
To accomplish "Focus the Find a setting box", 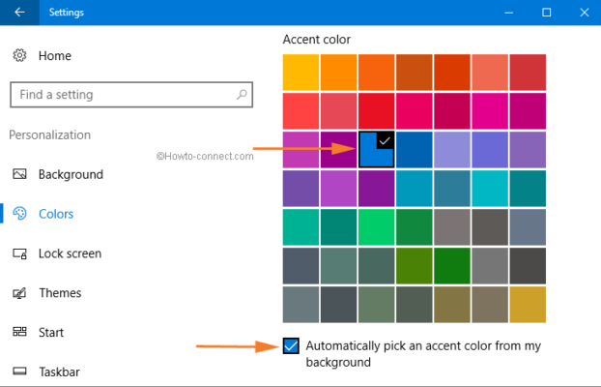I will click(131, 95).
